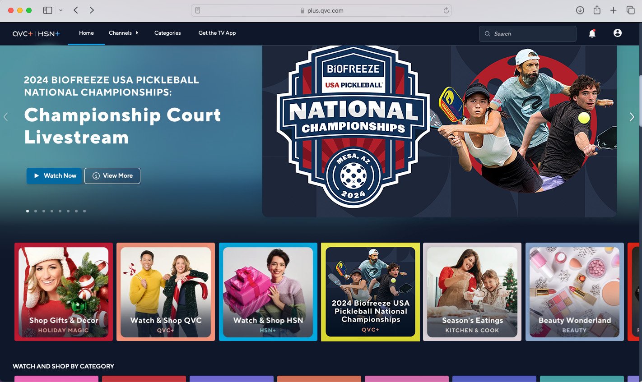
Task: Select the seventh carousel dot
Action: click(76, 211)
